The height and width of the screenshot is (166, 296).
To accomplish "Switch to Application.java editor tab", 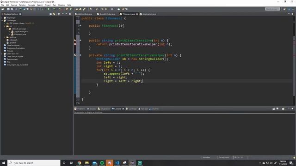I will tap(148, 14).
